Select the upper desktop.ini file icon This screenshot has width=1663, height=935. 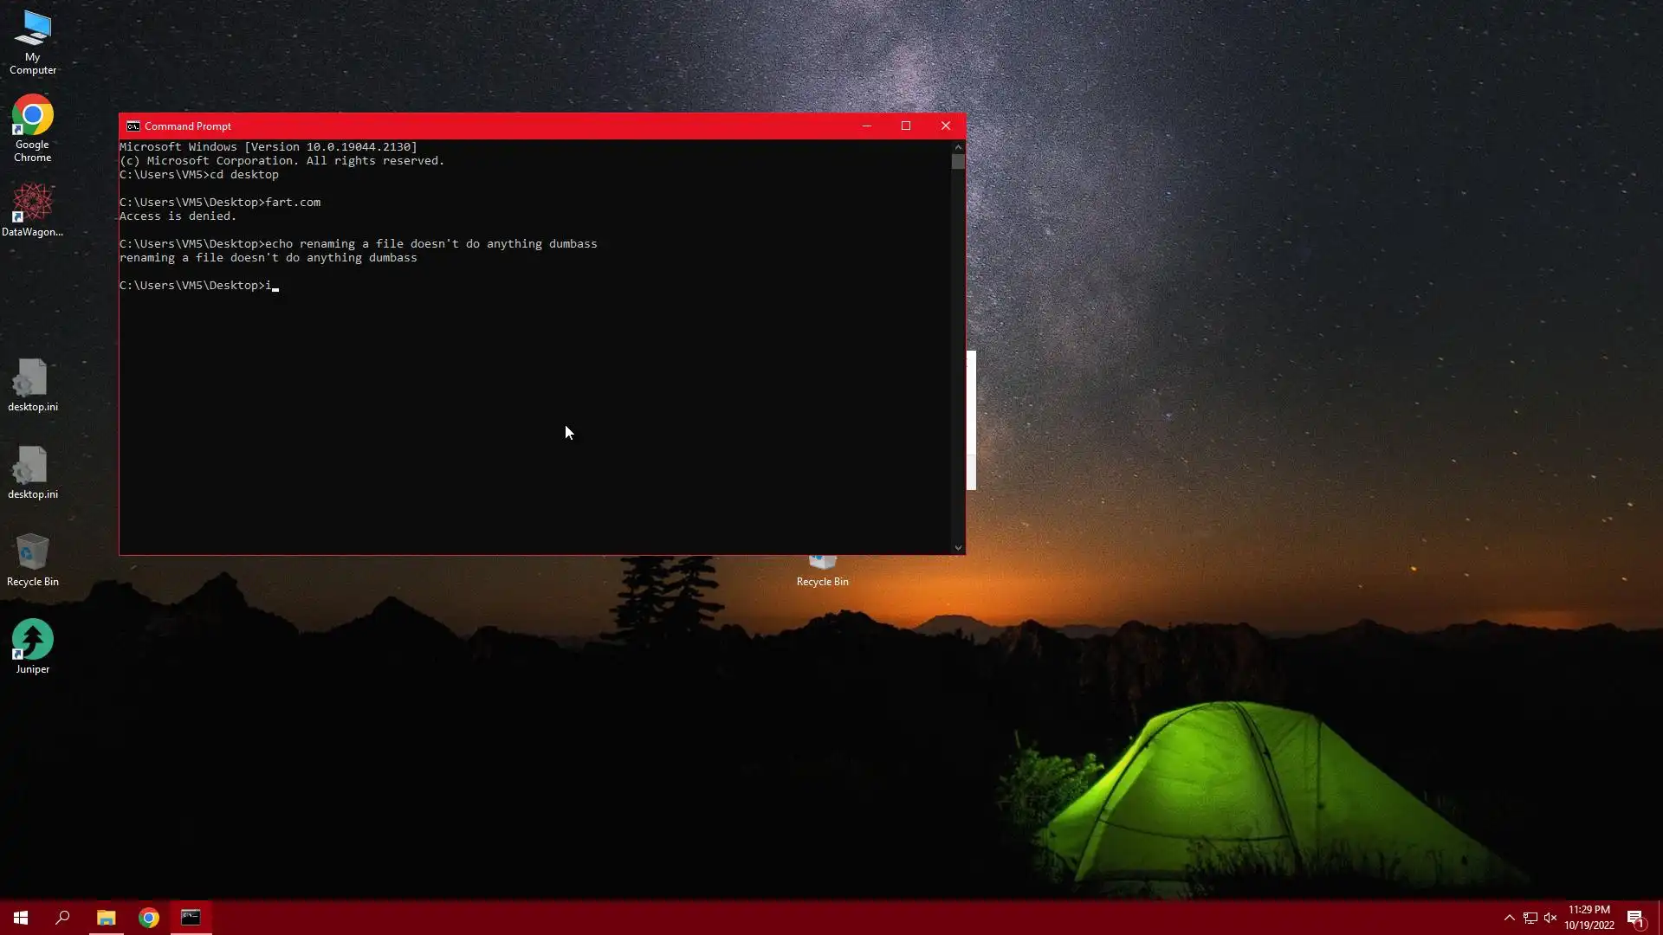pos(32,384)
